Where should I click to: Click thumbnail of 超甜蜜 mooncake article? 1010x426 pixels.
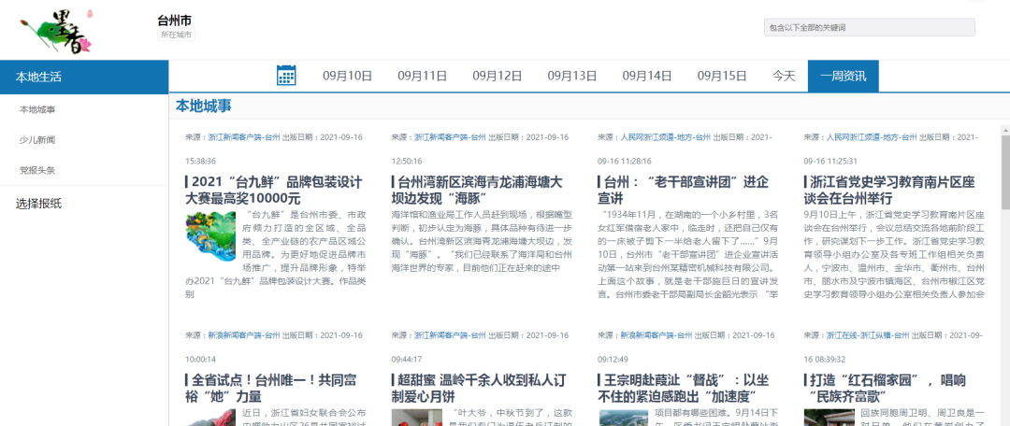click(x=417, y=418)
